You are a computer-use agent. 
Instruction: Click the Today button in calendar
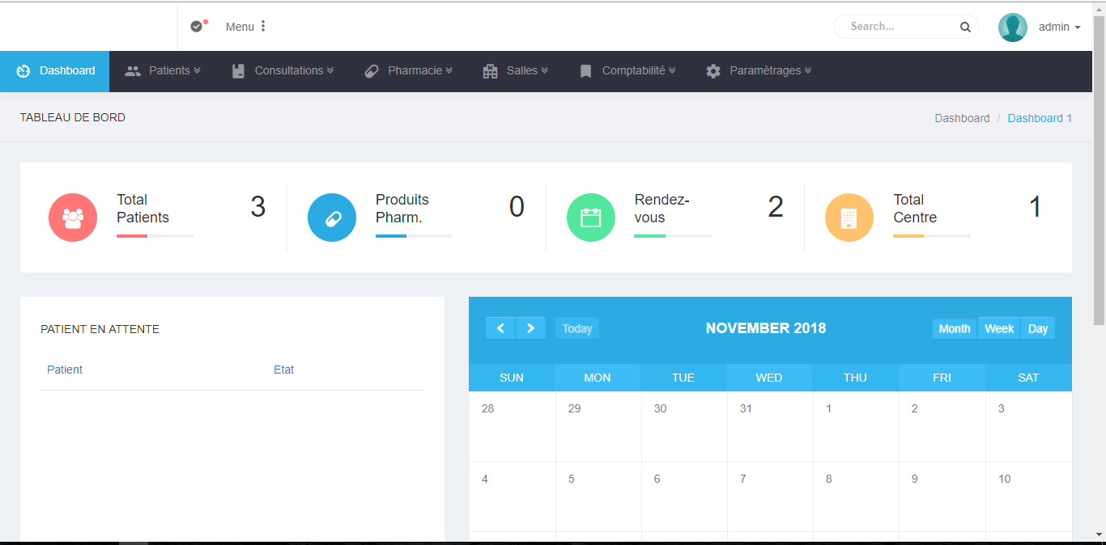577,328
